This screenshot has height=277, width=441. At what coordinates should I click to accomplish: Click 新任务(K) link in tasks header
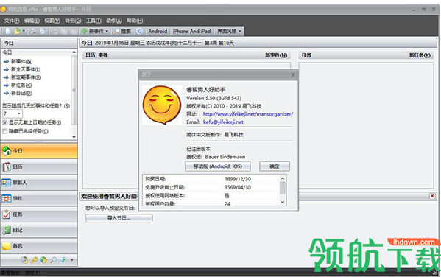(420, 55)
